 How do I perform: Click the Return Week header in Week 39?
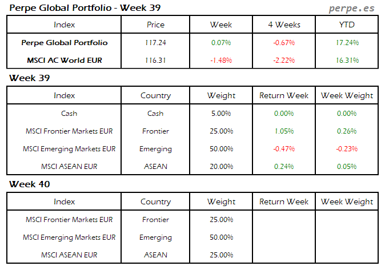[284, 96]
